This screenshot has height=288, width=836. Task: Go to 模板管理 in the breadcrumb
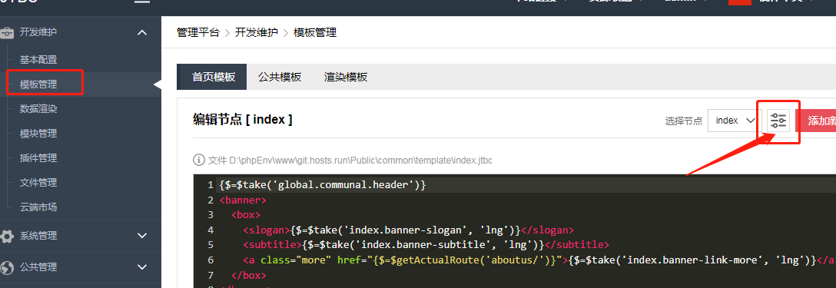[x=315, y=32]
